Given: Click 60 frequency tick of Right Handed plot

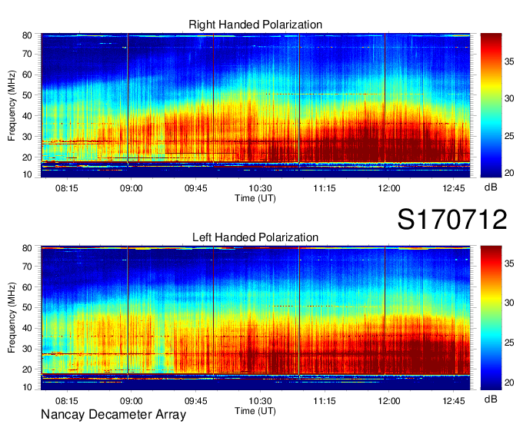Looking at the screenshot, I should pos(27,75).
